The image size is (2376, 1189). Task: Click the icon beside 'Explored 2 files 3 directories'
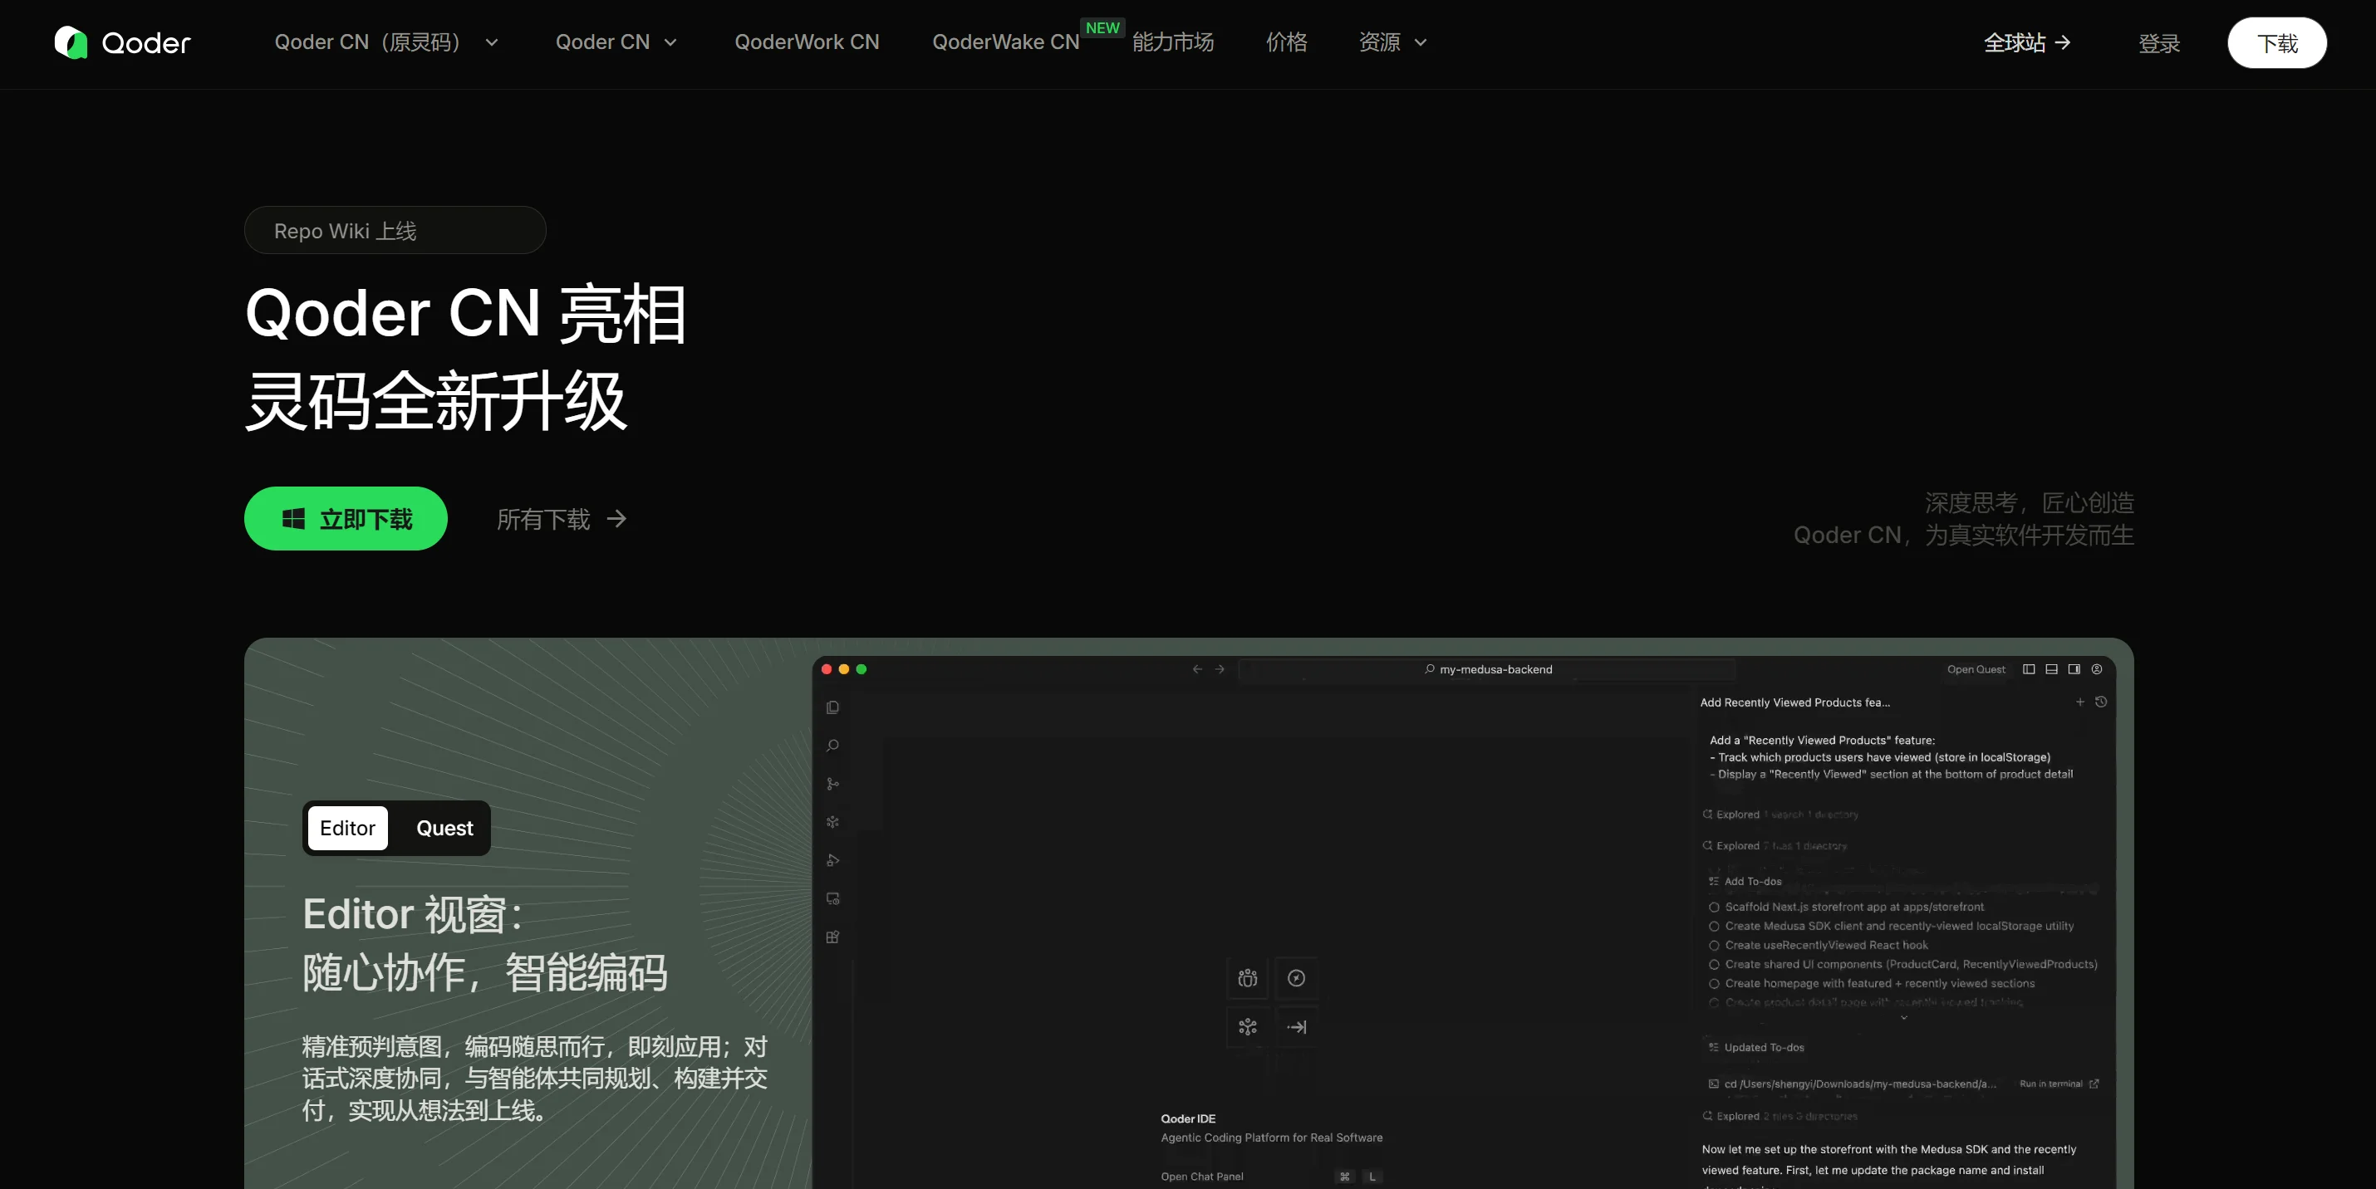(x=1707, y=1116)
